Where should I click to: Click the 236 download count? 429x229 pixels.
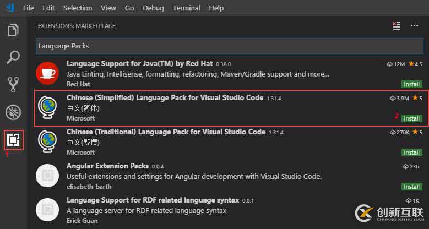(411, 166)
